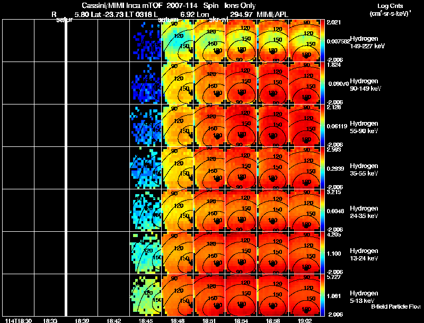Select the 18:42 time axis label
The image size is (424, 323).
click(x=114, y=321)
